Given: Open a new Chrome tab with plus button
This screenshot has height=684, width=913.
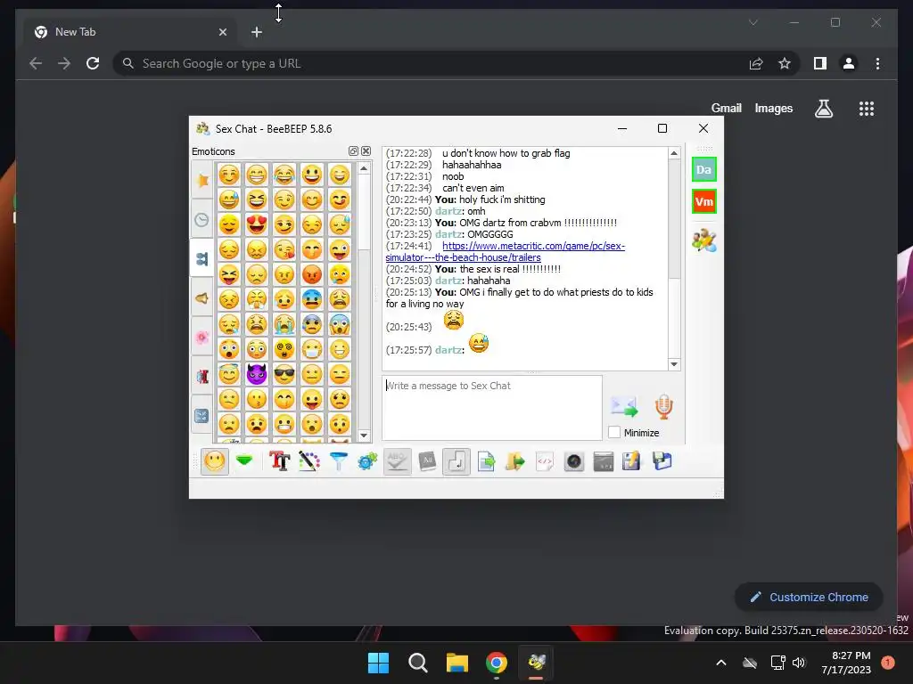Looking at the screenshot, I should [x=257, y=32].
